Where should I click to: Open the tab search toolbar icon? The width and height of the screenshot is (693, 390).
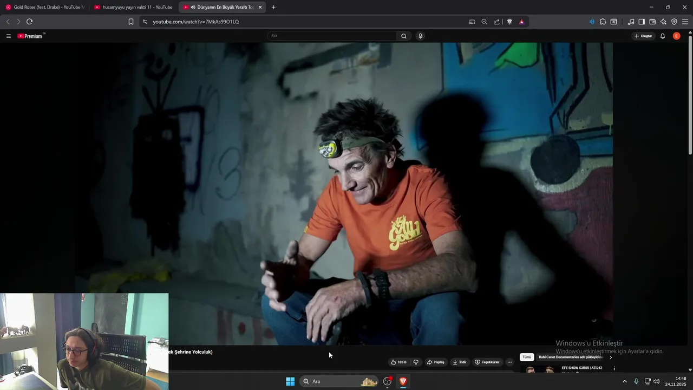coord(613,22)
